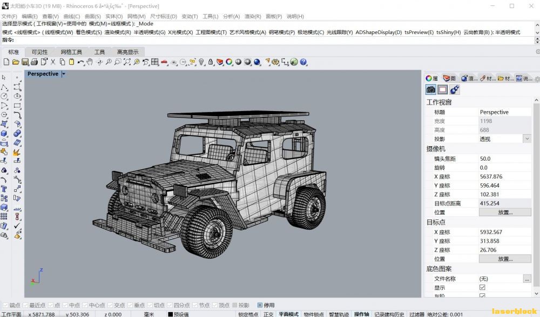Choose 渲染模式(R) in the command options
Viewport: 540px width, 317px height.
[x=118, y=32]
